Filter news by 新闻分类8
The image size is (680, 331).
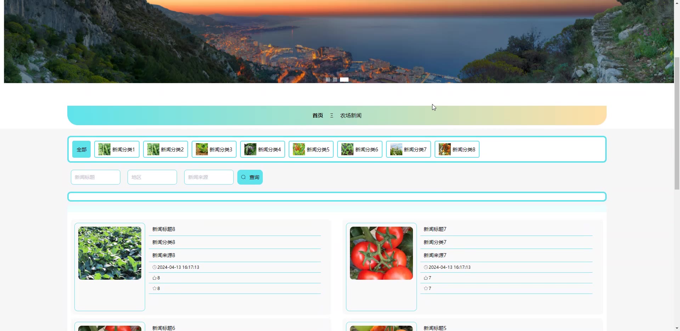pos(457,149)
